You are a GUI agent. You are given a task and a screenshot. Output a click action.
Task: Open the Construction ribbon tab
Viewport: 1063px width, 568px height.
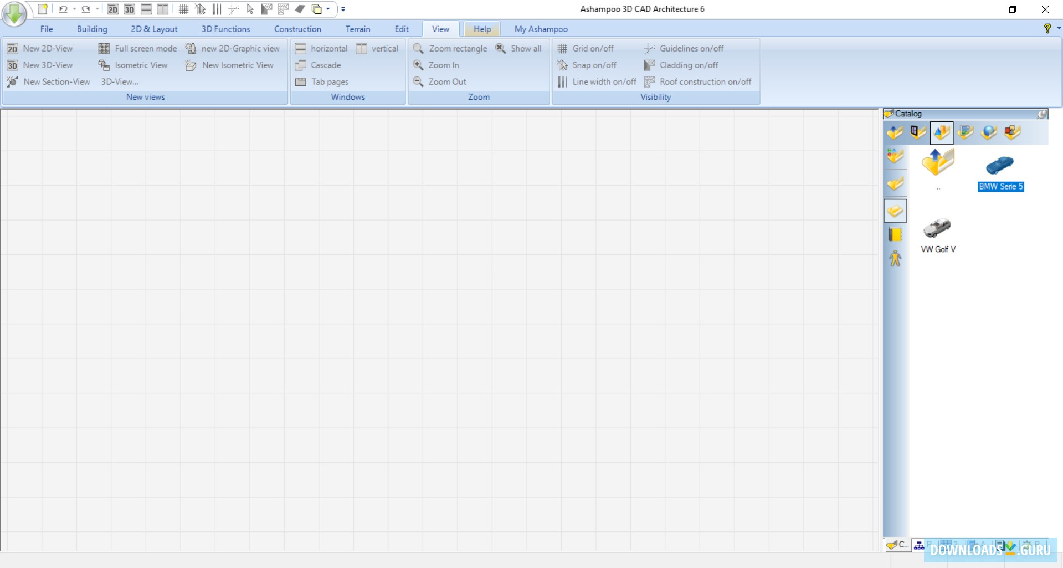click(x=297, y=29)
